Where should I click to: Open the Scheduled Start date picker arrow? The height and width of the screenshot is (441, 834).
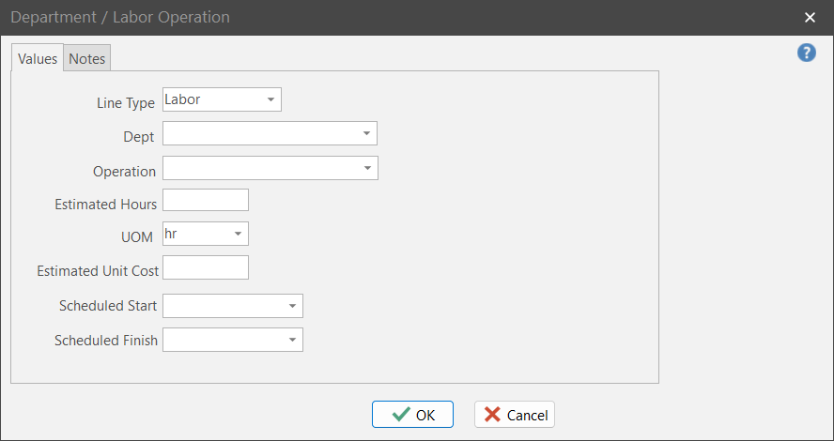pyautogui.click(x=292, y=306)
